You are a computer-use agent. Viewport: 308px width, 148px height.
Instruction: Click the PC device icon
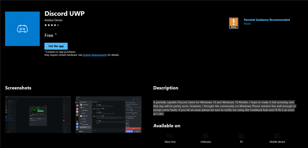click(242, 136)
